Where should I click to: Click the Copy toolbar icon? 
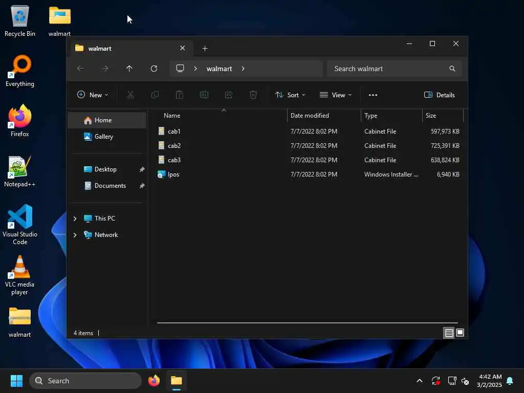[x=155, y=95]
